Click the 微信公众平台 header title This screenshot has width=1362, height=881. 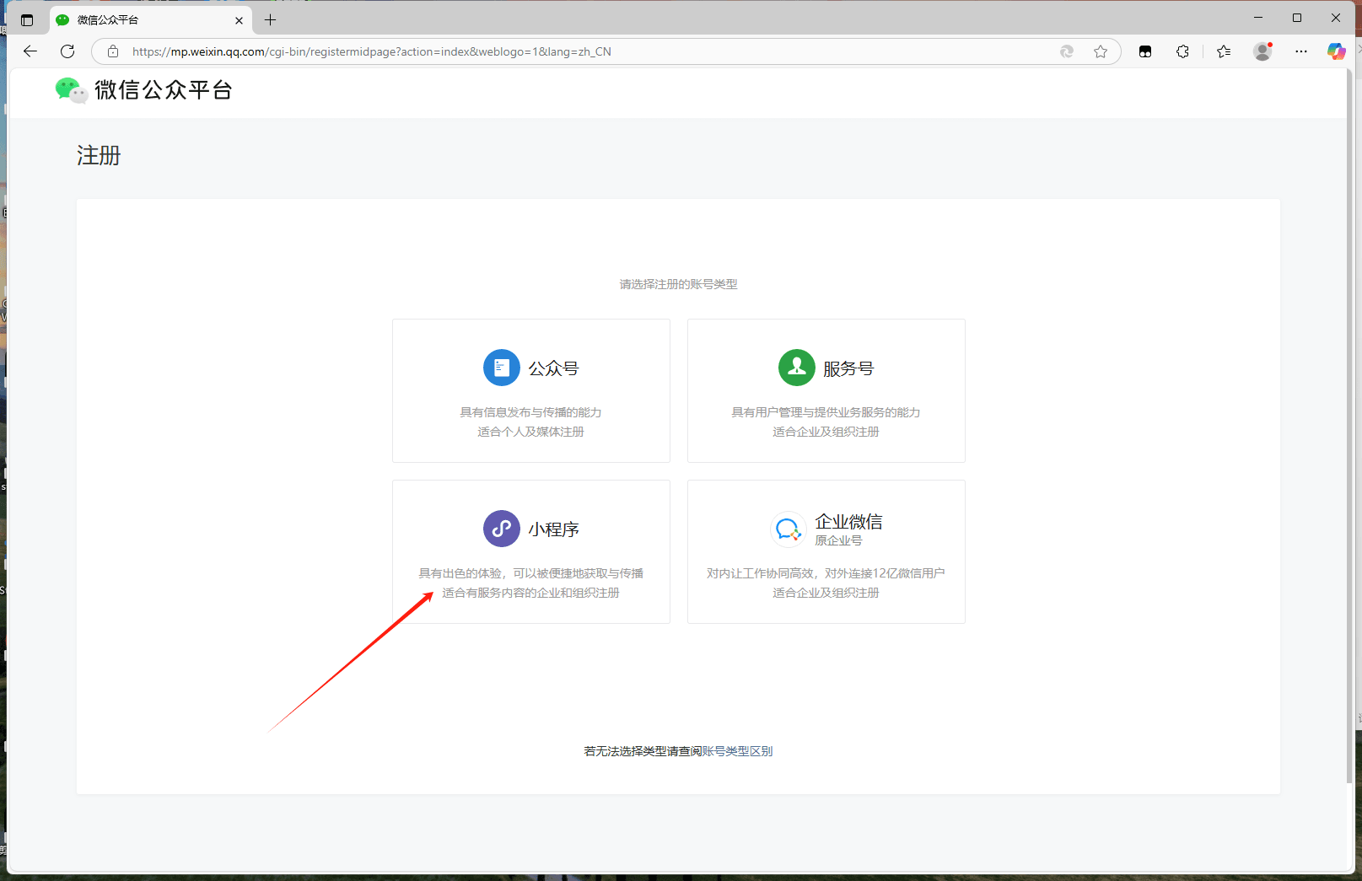164,90
